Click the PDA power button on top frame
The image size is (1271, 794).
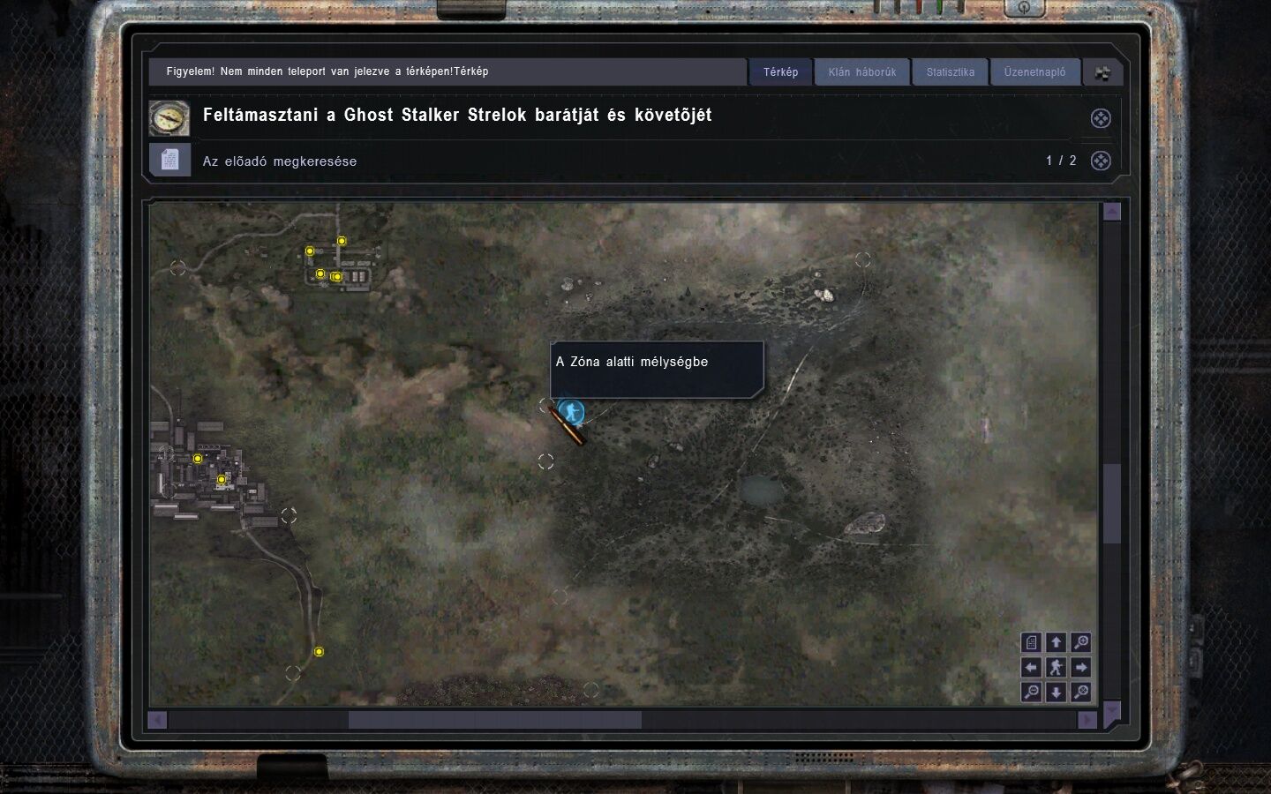coord(1024,7)
